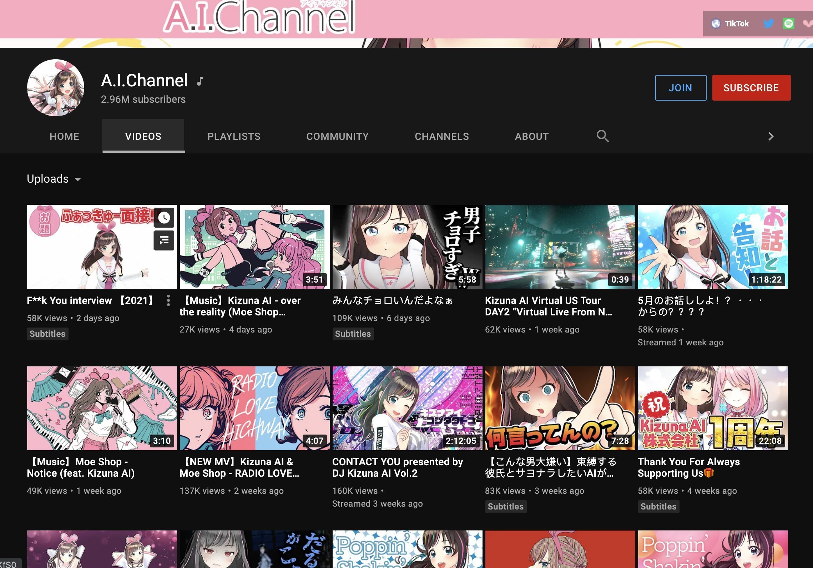Click the right chevron to show more tabs
Image resolution: width=813 pixels, height=568 pixels.
point(771,136)
